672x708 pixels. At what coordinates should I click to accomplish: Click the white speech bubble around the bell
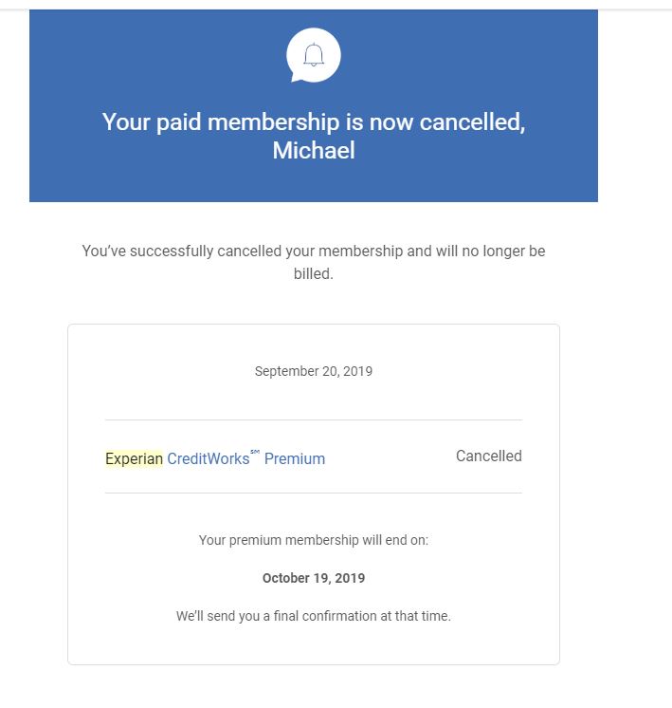pyautogui.click(x=314, y=55)
